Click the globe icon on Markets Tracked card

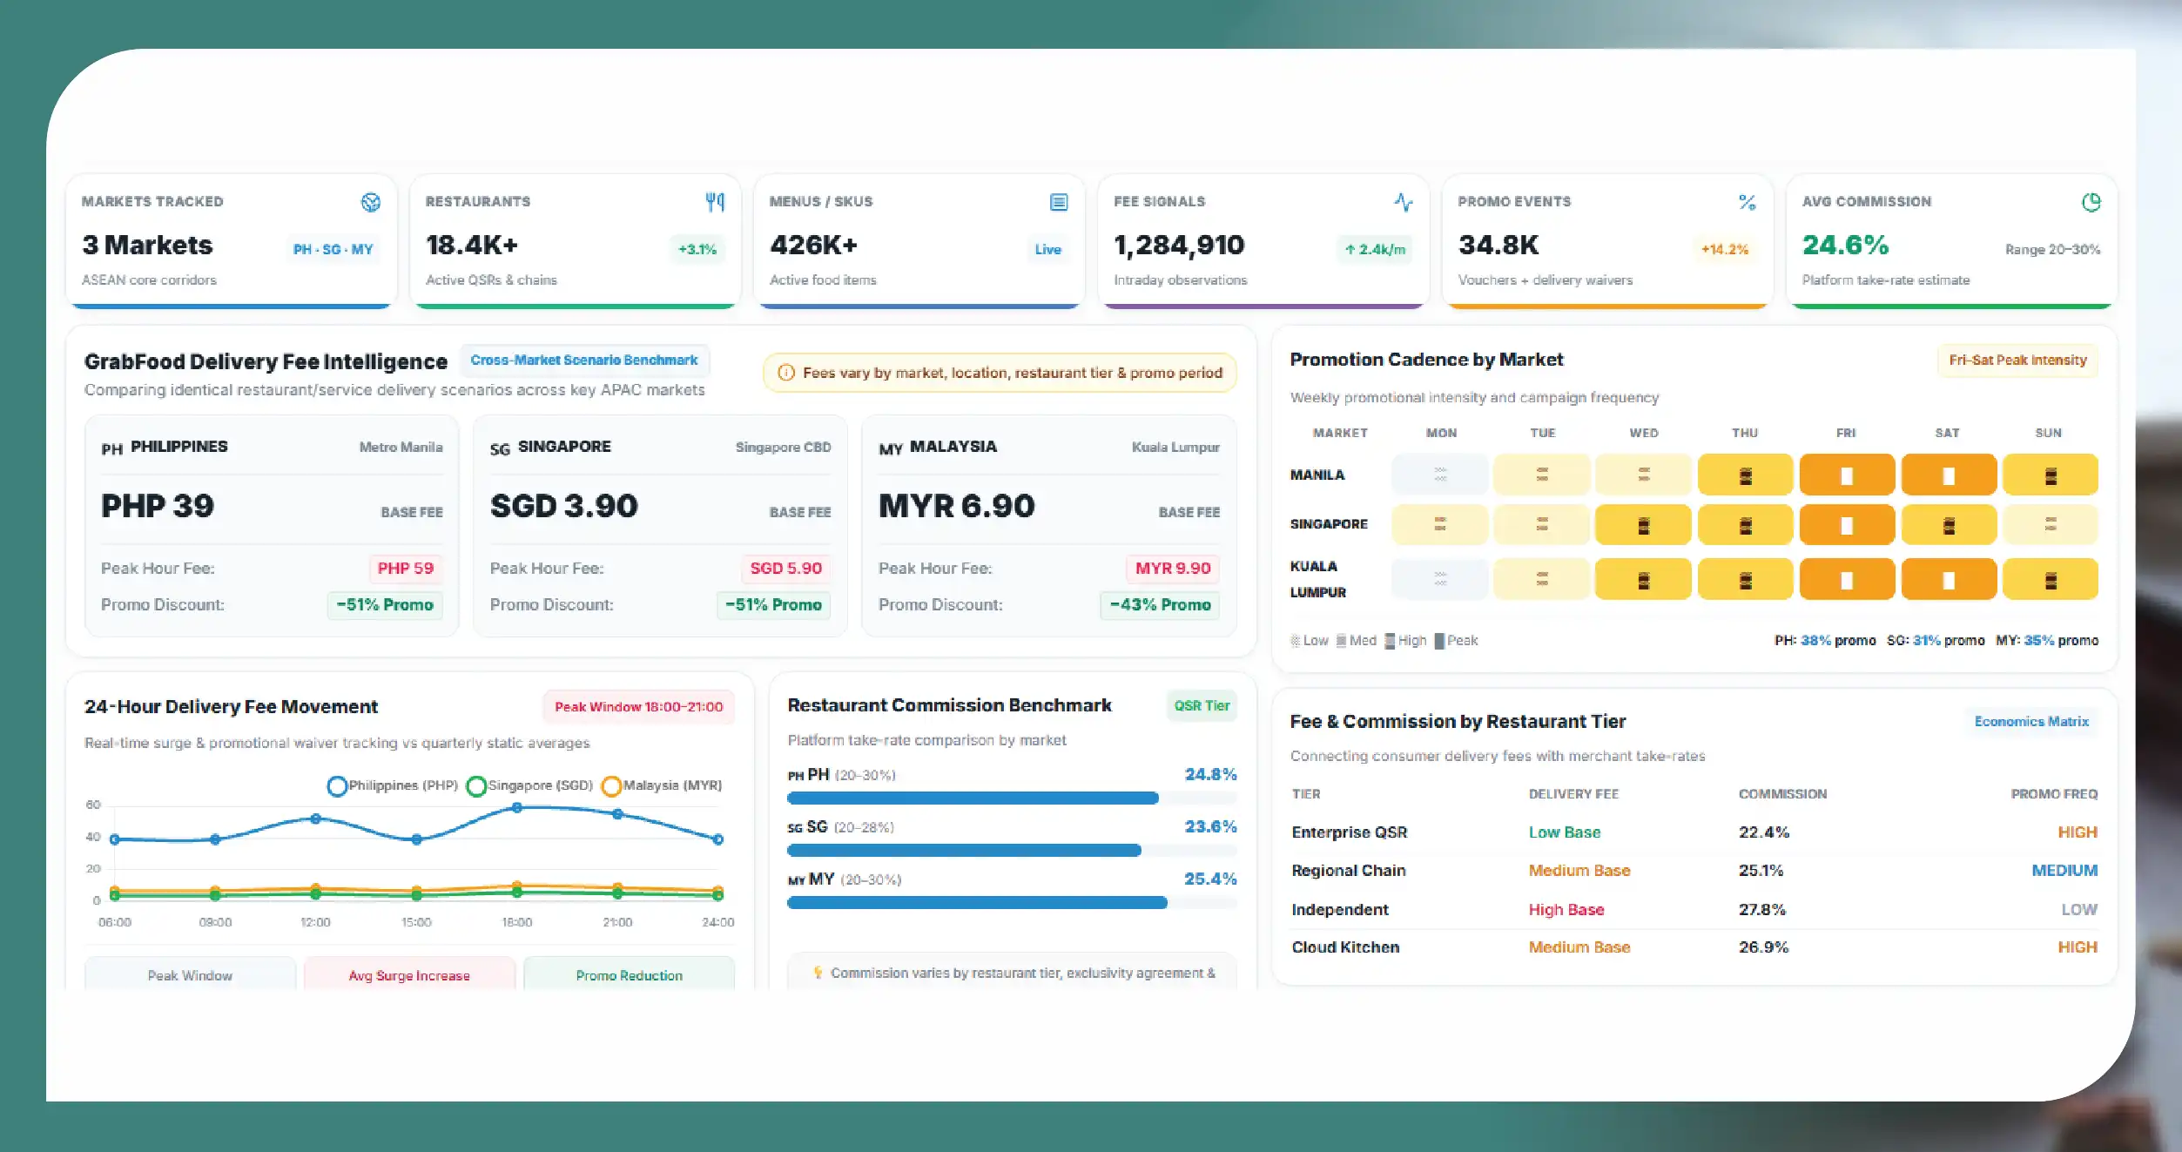coord(371,202)
